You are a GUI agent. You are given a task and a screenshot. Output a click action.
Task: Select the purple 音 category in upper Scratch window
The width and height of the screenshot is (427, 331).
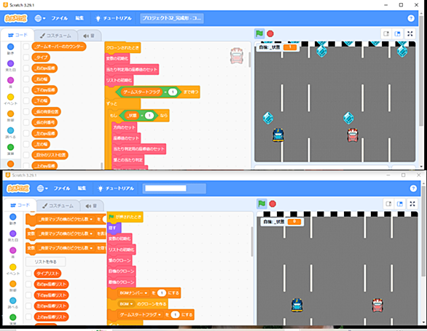11,82
